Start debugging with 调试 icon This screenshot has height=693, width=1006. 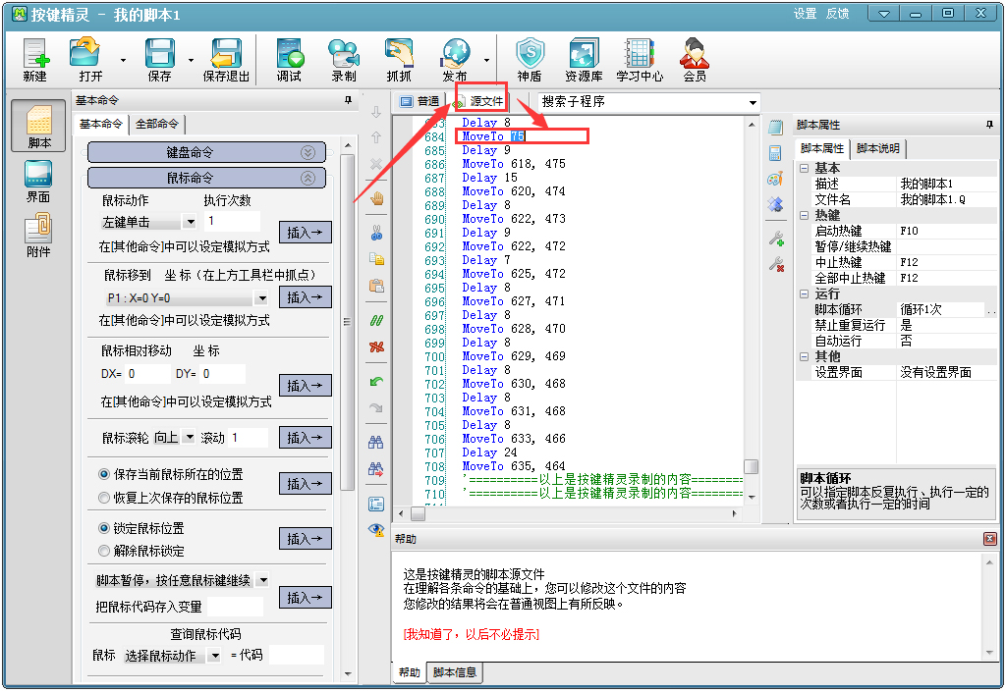[x=290, y=60]
